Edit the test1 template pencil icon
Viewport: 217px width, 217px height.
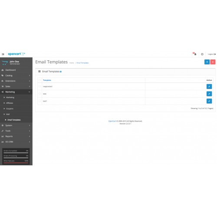point(209,101)
